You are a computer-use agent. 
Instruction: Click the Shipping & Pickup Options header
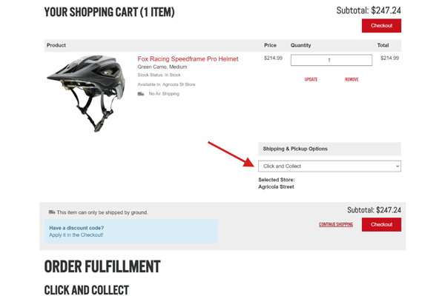click(x=295, y=149)
